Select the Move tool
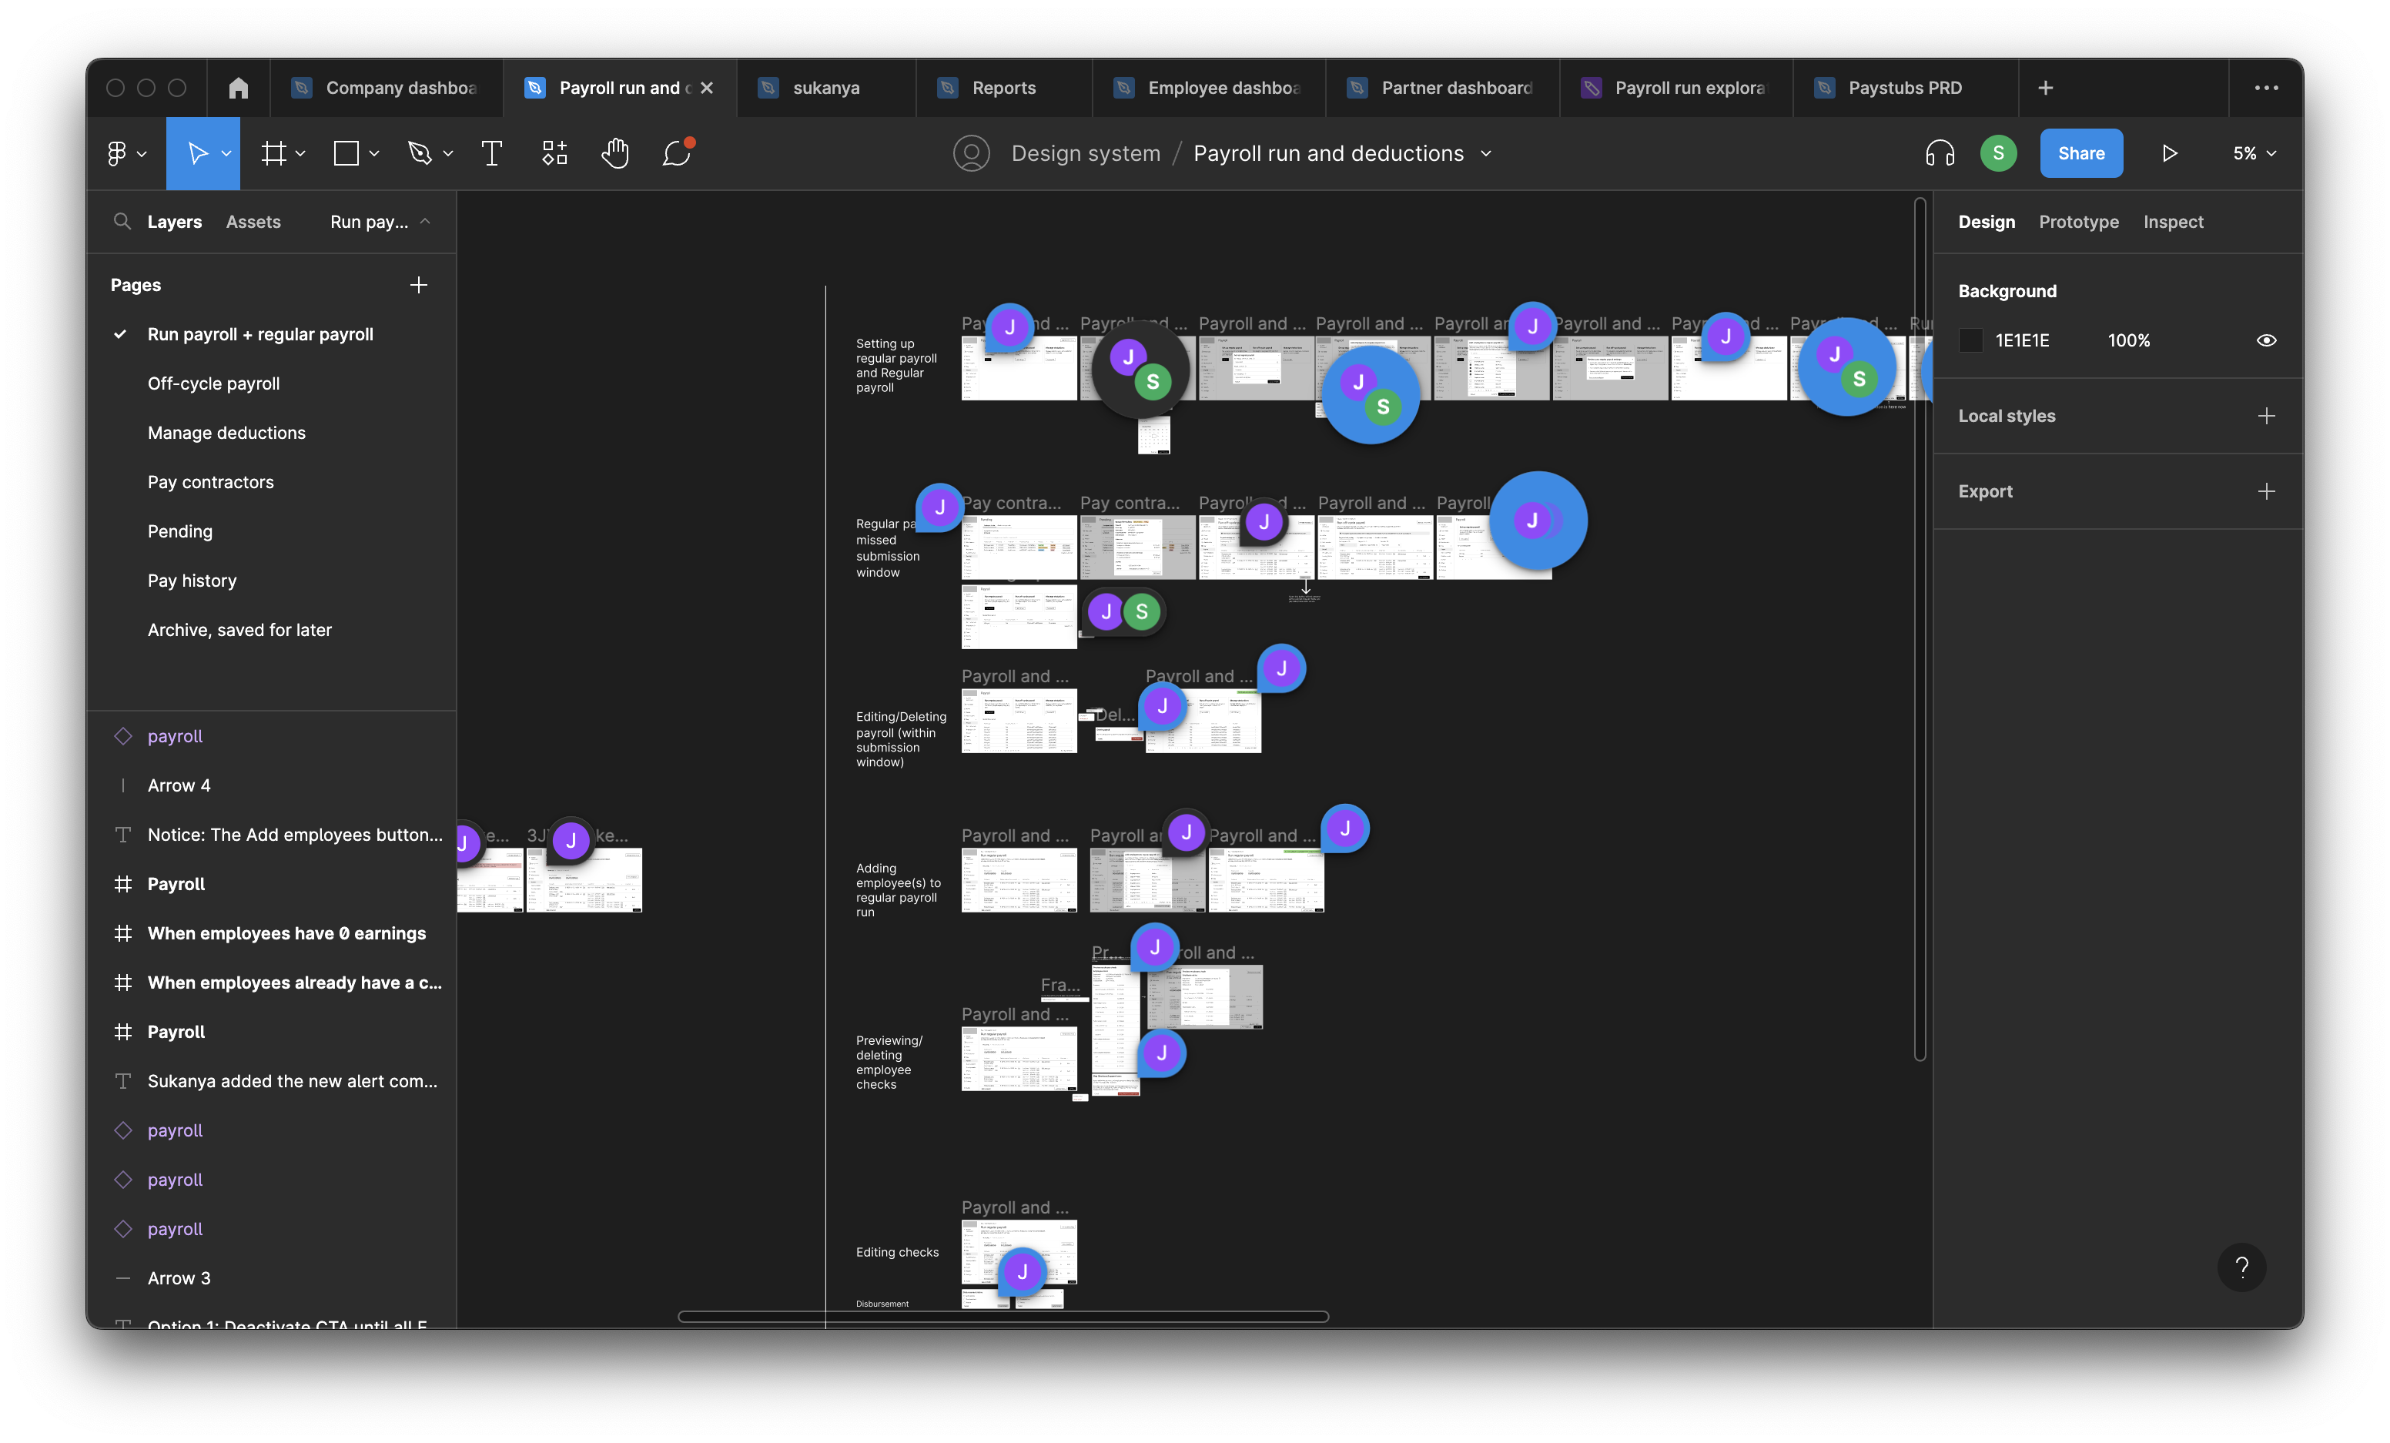Viewport: 2390px width, 1443px height. click(197, 153)
